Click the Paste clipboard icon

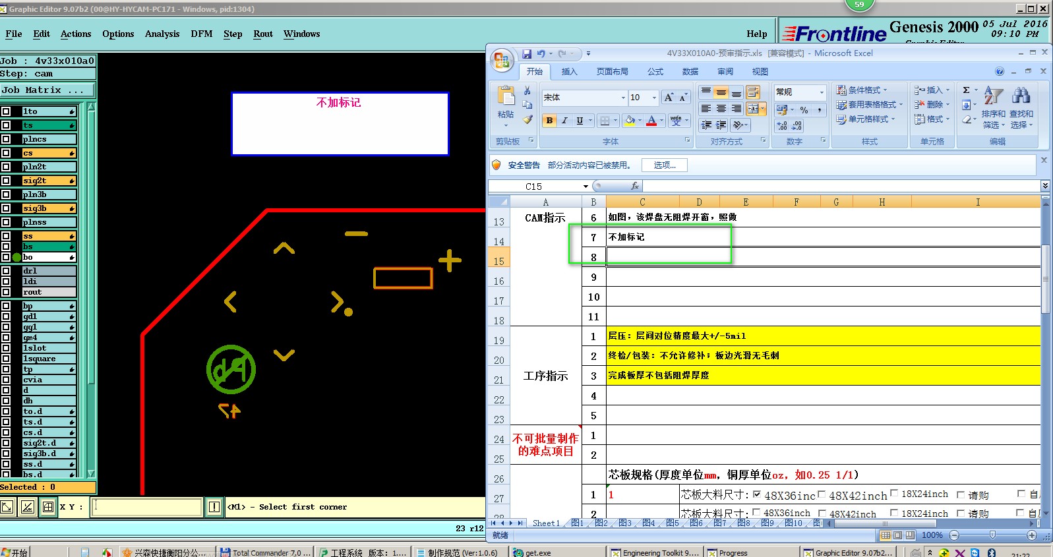click(506, 96)
